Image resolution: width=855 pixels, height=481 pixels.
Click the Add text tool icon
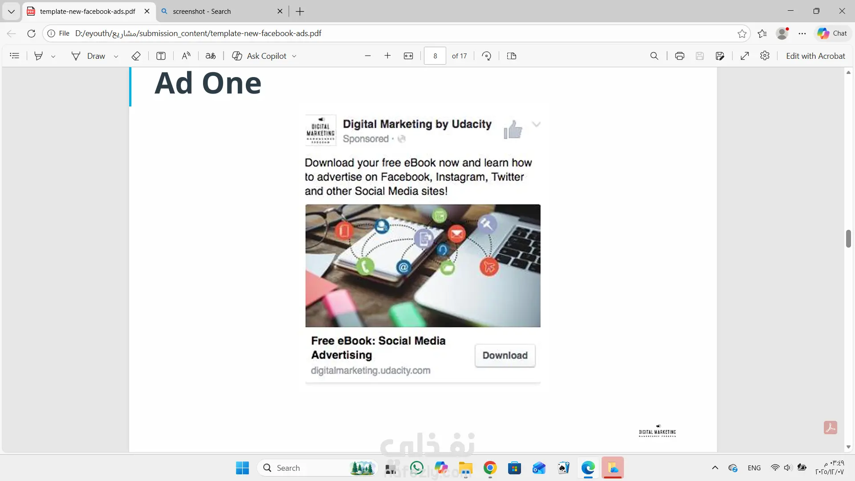[161, 56]
